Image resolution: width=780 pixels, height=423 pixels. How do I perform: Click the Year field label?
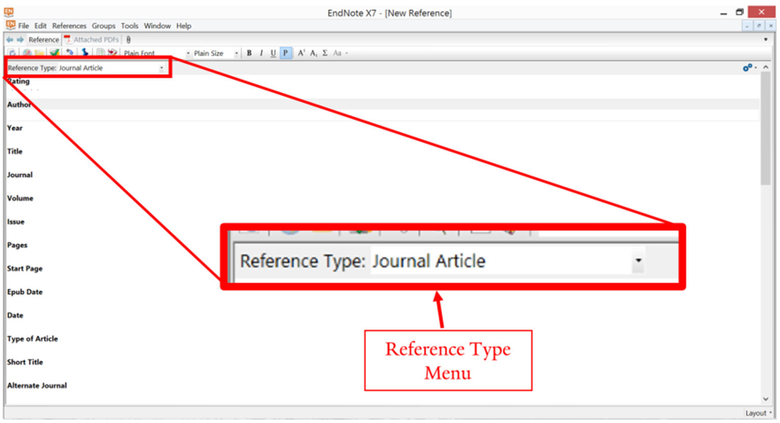pyautogui.click(x=15, y=128)
